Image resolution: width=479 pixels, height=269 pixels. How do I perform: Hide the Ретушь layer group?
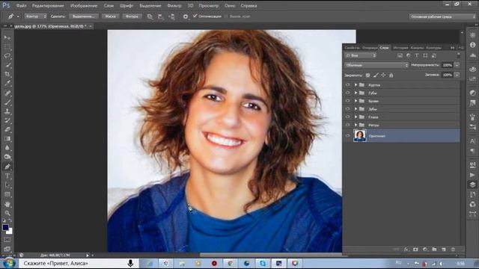347,125
